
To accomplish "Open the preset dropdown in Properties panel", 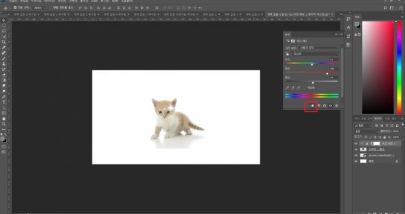I will click(x=318, y=48).
